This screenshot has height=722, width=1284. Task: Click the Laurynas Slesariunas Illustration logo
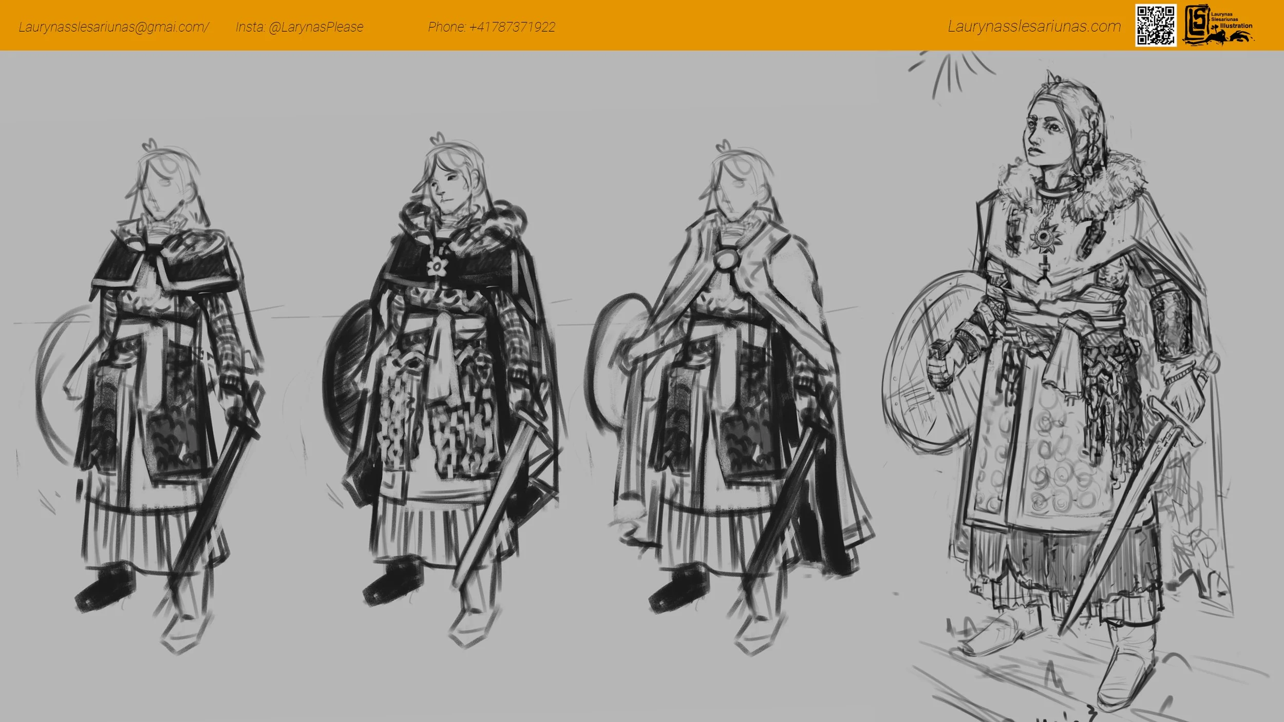coord(1219,25)
